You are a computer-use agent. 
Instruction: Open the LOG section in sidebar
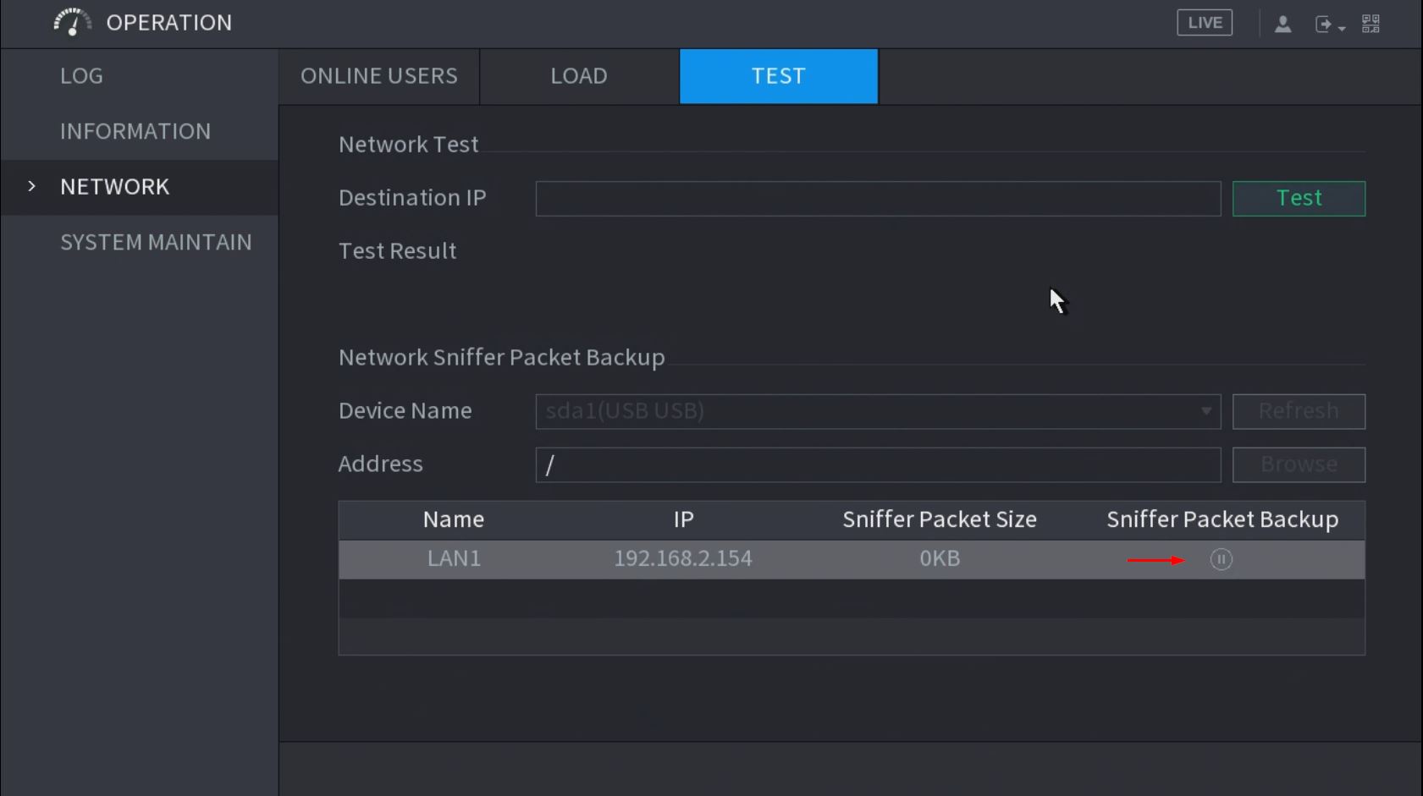tap(81, 76)
